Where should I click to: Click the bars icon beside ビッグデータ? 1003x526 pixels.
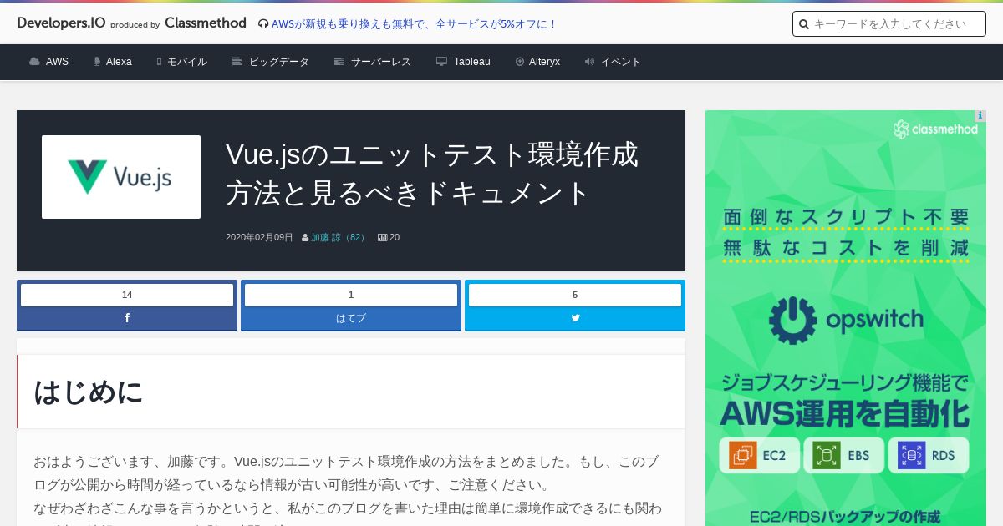pyautogui.click(x=237, y=62)
